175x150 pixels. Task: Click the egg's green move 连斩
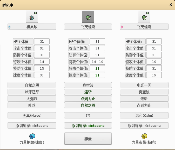tap(88, 92)
